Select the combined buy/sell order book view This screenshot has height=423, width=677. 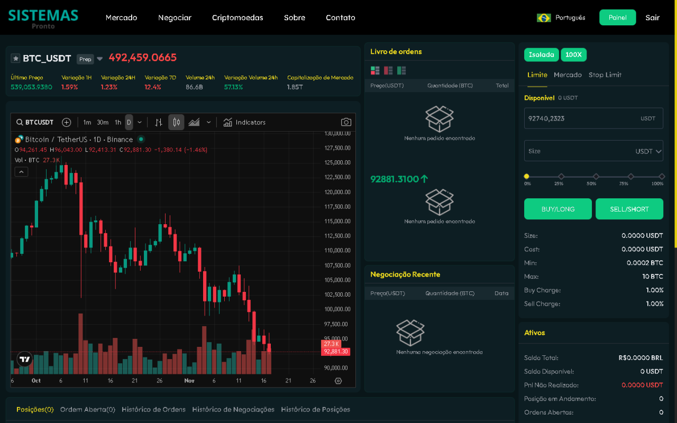pos(375,70)
